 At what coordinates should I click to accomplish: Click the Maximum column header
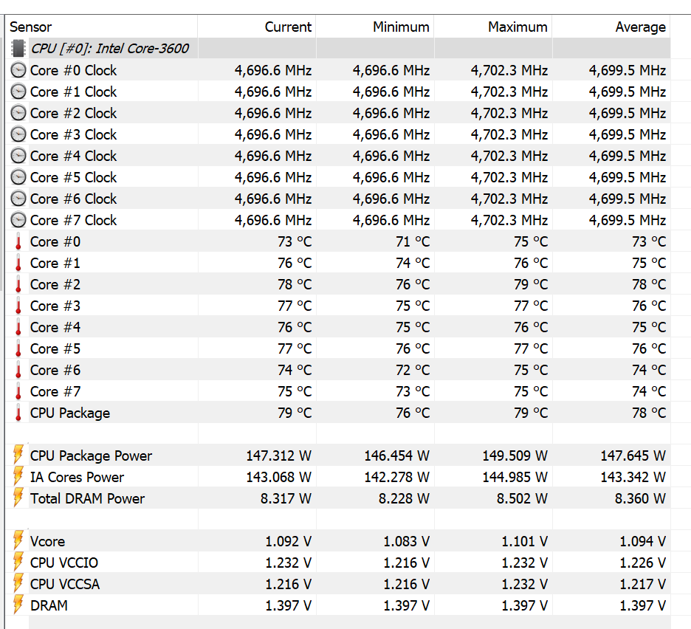pyautogui.click(x=518, y=27)
